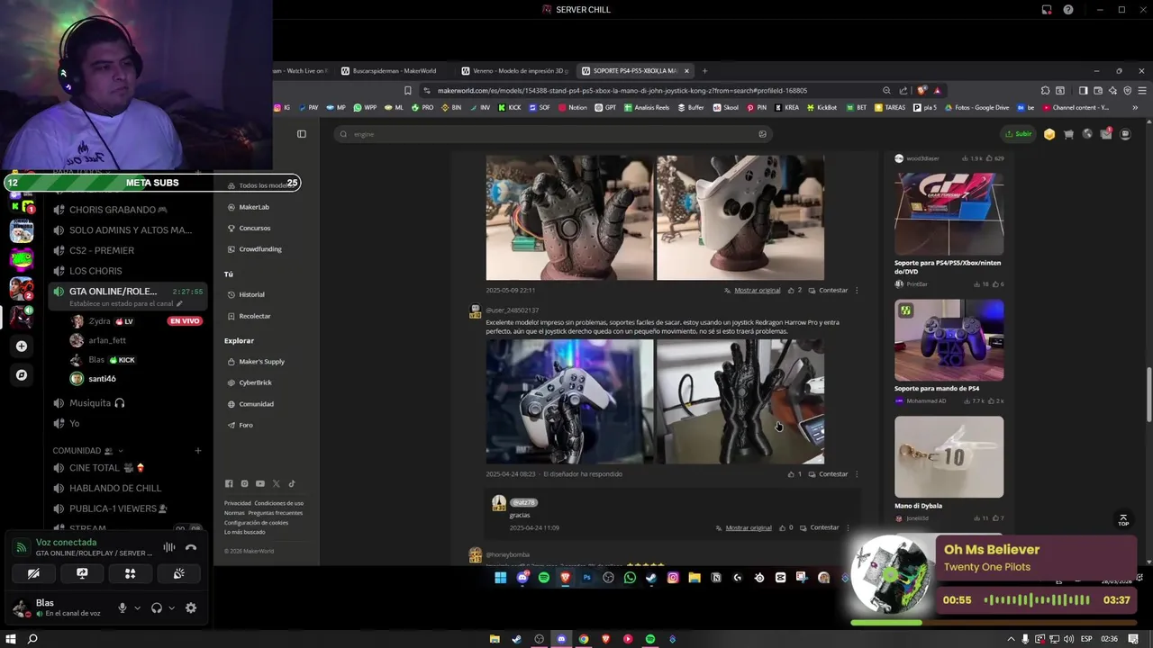Viewport: 1153px width, 648px height.
Task: Open MakerWorld YouTube footer icon
Action: coord(260,483)
